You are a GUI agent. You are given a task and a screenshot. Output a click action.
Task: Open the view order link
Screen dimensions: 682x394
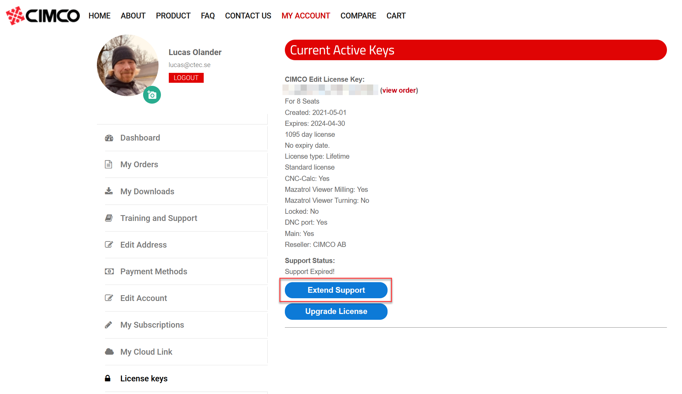click(399, 90)
